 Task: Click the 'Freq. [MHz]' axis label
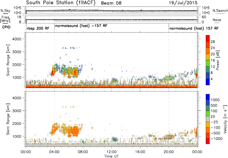pos(5,19)
